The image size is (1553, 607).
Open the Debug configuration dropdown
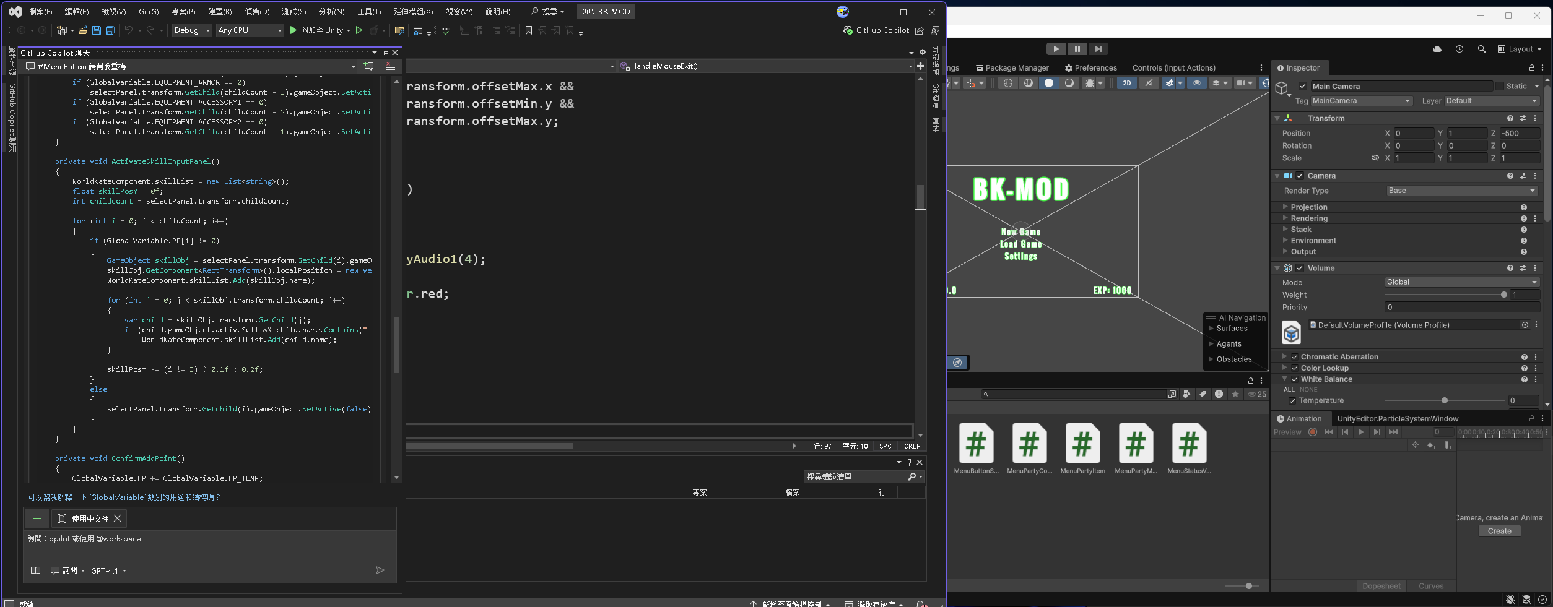tap(193, 30)
